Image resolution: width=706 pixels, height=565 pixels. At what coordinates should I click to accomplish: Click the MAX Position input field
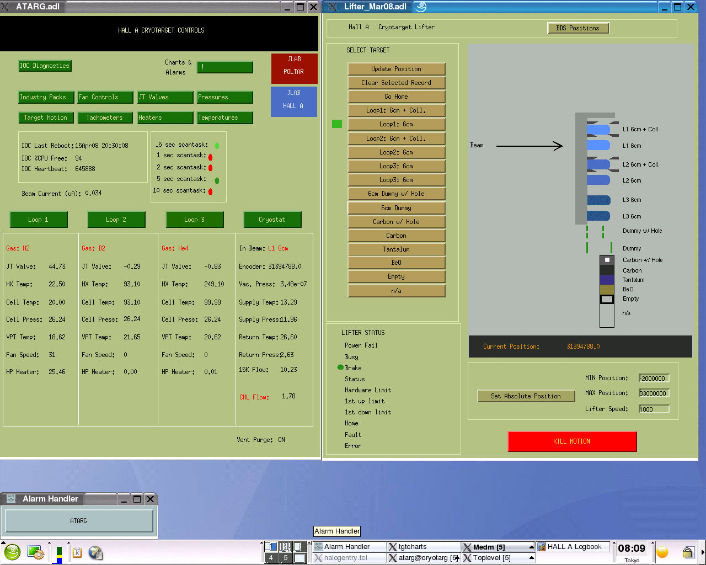pyautogui.click(x=654, y=393)
